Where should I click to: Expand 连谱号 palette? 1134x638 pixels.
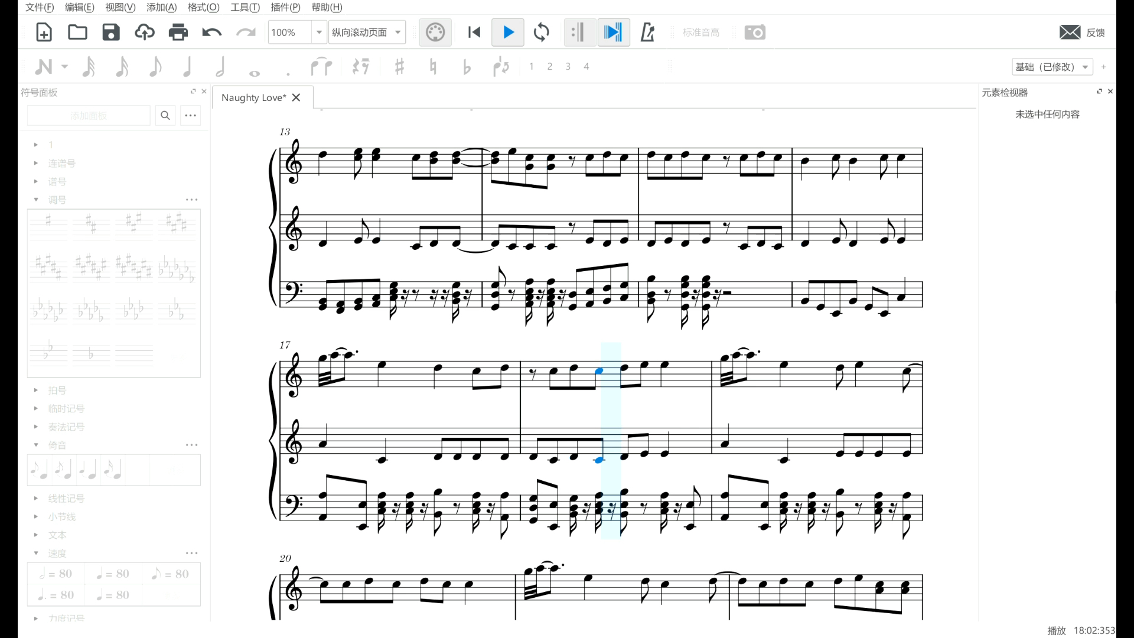[36, 163]
